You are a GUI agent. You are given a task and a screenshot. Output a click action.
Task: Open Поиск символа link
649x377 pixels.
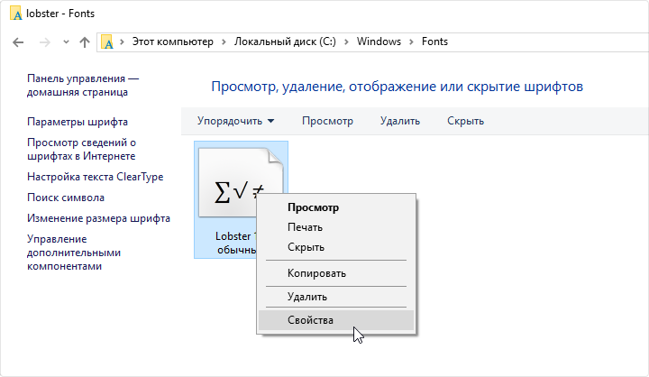[66, 198]
